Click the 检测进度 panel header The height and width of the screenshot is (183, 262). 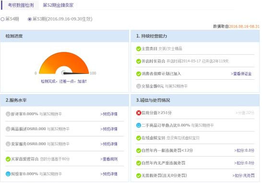(64, 36)
